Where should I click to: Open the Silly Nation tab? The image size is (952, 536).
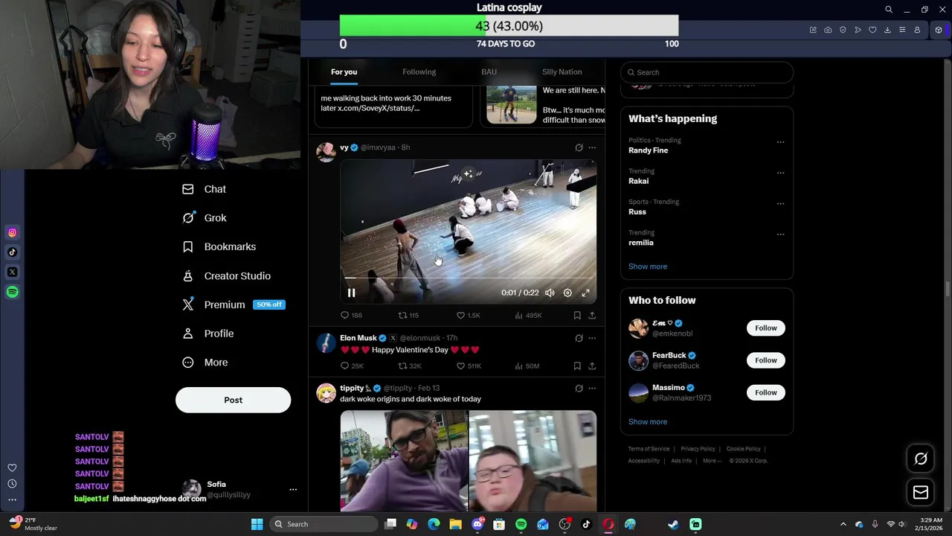click(562, 72)
